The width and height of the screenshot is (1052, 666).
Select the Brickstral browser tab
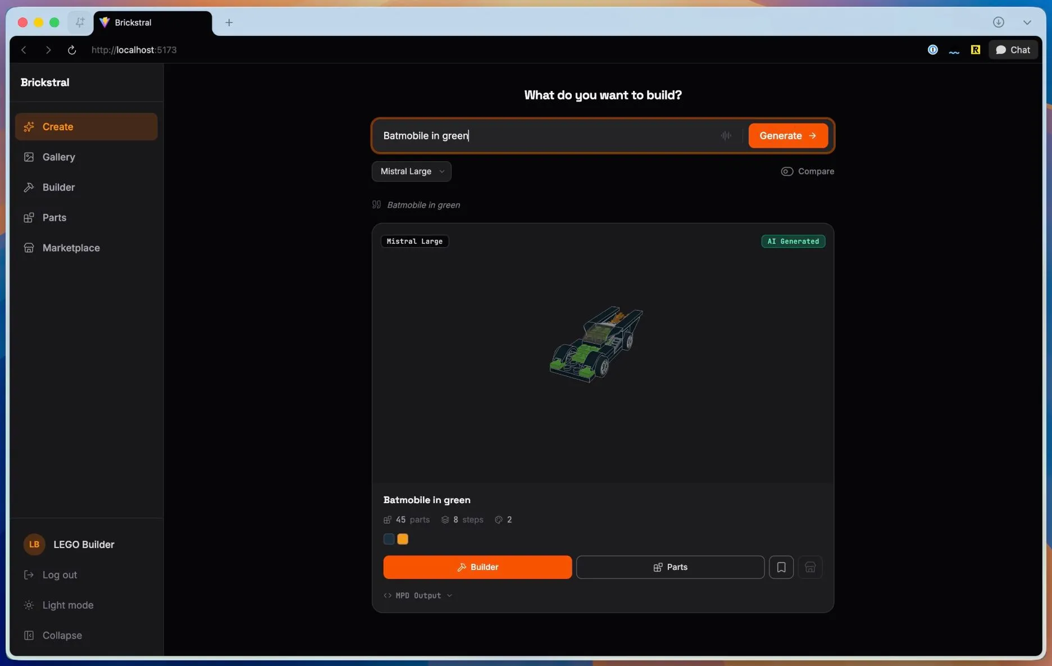tap(153, 22)
